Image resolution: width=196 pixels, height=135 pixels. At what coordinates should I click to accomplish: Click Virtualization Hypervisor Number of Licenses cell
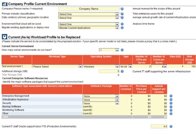point(126,100)
